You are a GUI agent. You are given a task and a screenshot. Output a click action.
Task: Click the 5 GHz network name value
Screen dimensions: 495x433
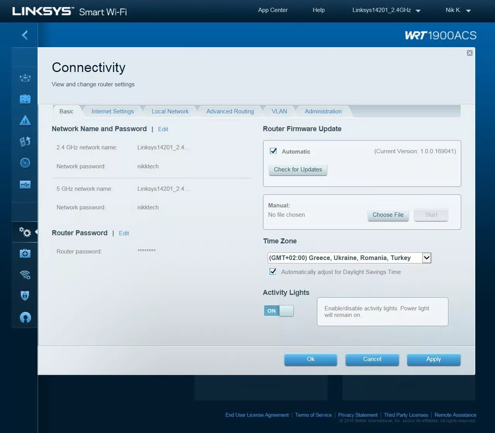coord(163,189)
